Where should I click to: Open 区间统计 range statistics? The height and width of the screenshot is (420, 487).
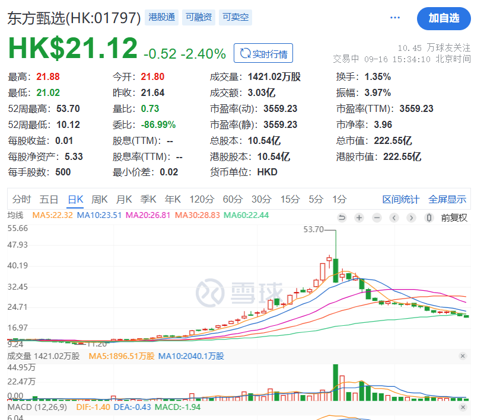400,200
